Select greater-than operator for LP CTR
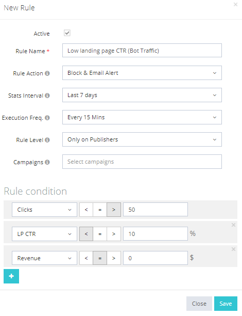The width and height of the screenshot is (242, 316). click(114, 234)
